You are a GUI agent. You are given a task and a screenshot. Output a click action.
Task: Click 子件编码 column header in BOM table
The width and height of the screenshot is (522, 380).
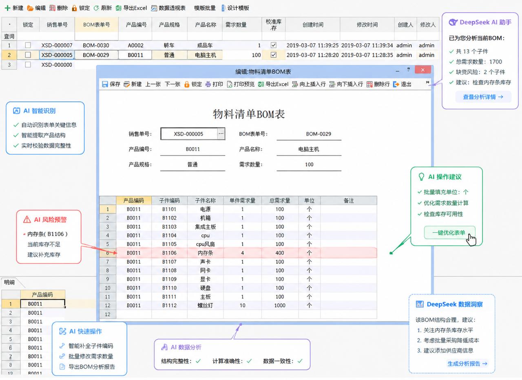pyautogui.click(x=169, y=200)
